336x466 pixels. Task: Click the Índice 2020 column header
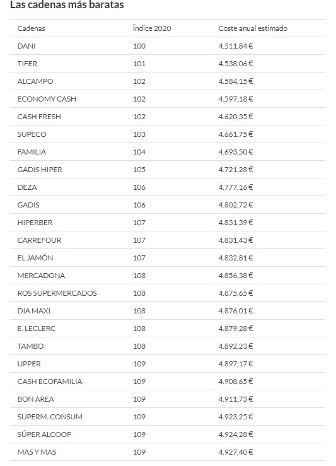click(152, 28)
